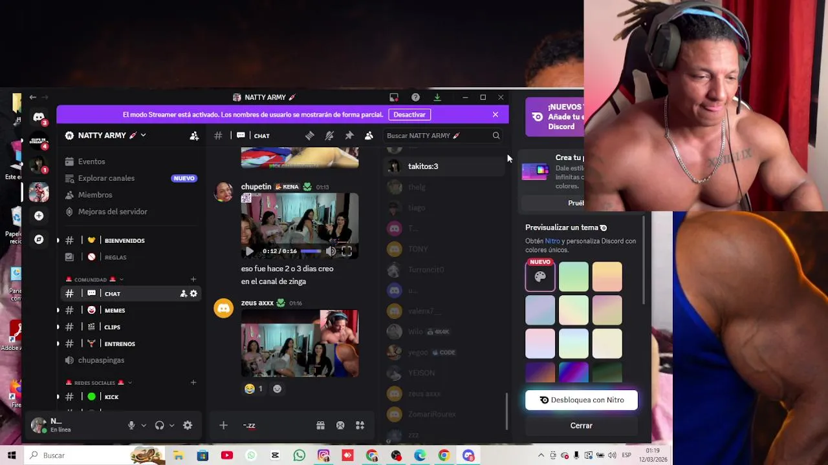Add reaction smiley under zeus axxx message
Image resolution: width=828 pixels, height=465 pixels.
tap(278, 389)
